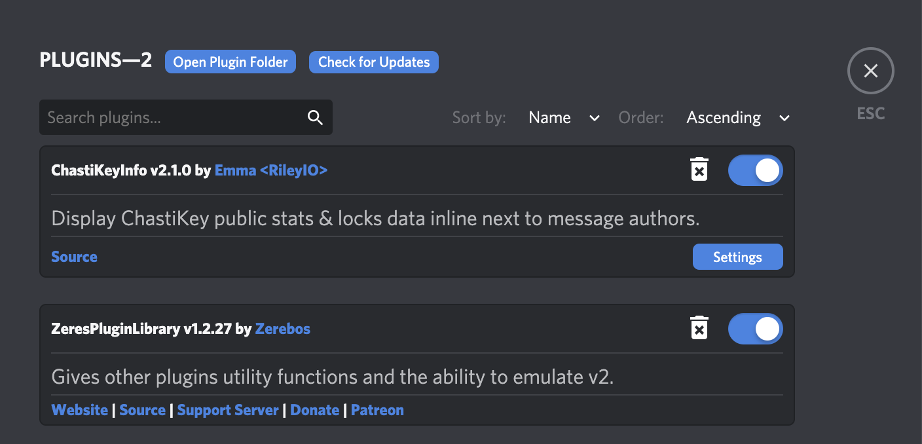Viewport: 922px width, 444px height.
Task: Close plugin settings with the X button
Action: [x=870, y=71]
